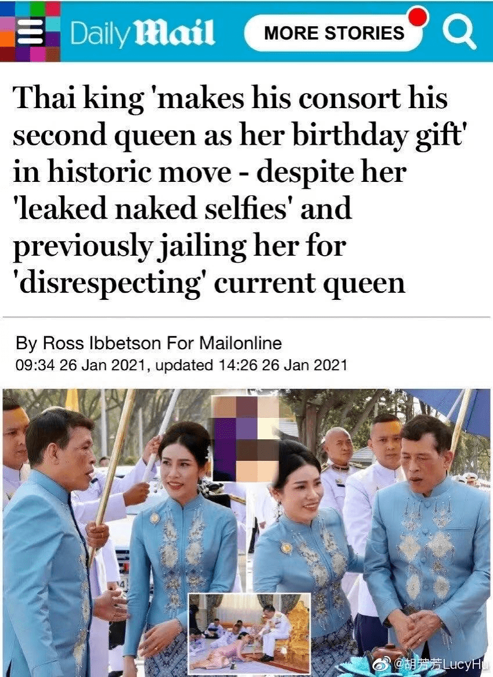Viewport: 493px width, 677px height.
Task: Tap the Daily Mail logo
Action: [x=142, y=33]
